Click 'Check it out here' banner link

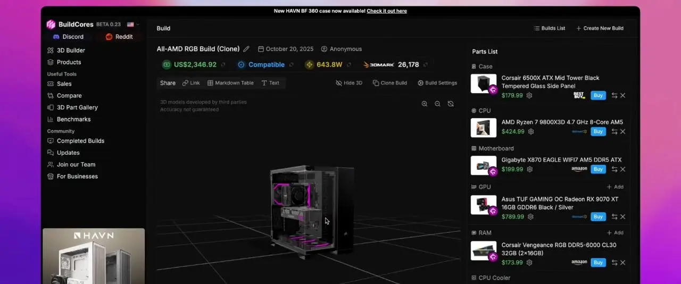(x=387, y=11)
